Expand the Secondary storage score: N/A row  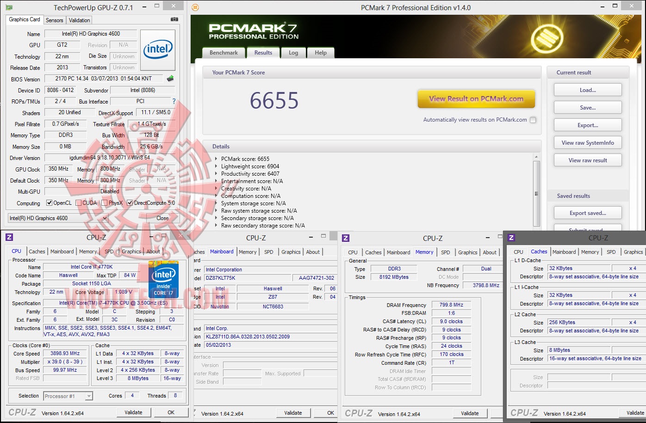(216, 218)
